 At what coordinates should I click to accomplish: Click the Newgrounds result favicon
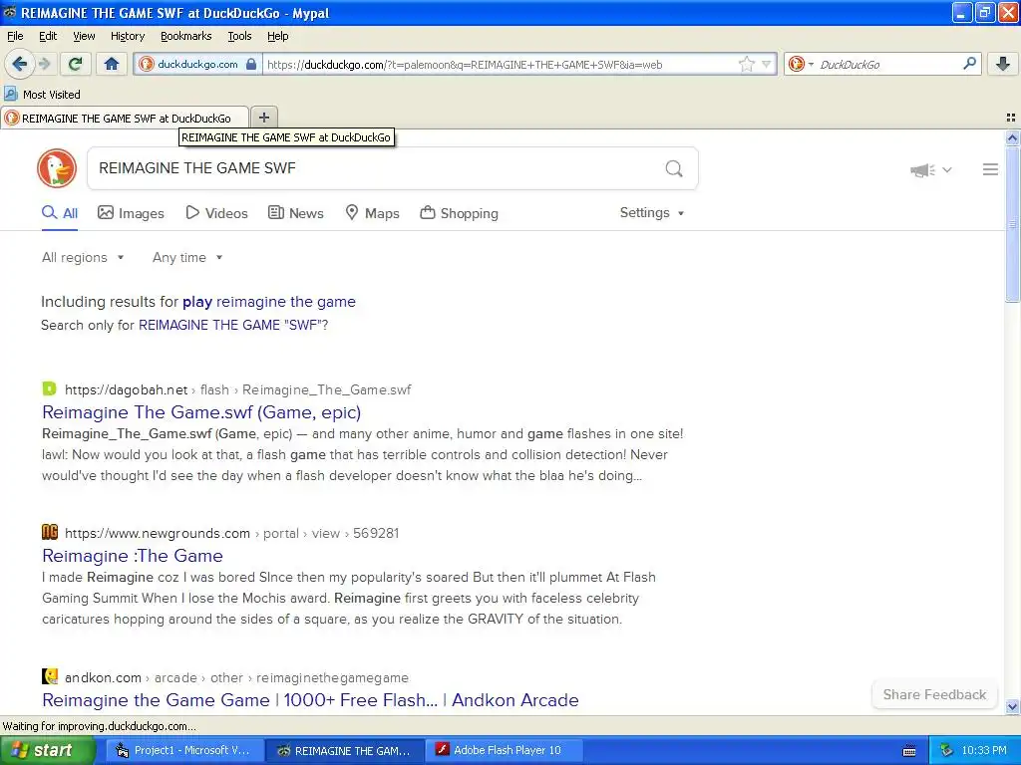click(50, 532)
